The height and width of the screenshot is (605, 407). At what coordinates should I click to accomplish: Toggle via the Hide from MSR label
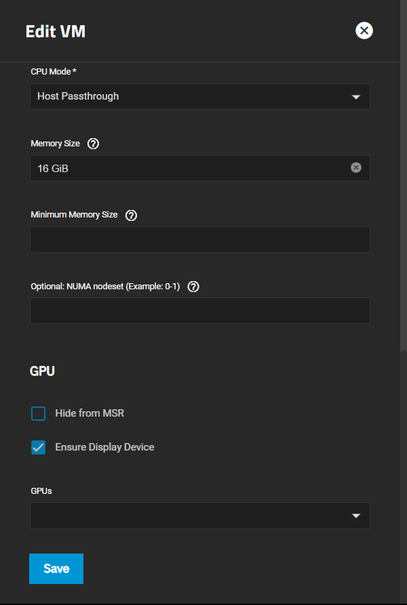point(90,413)
